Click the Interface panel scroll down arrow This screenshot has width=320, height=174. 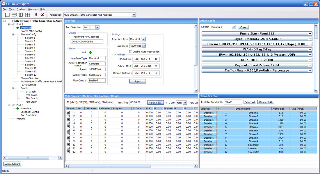coord(196,91)
